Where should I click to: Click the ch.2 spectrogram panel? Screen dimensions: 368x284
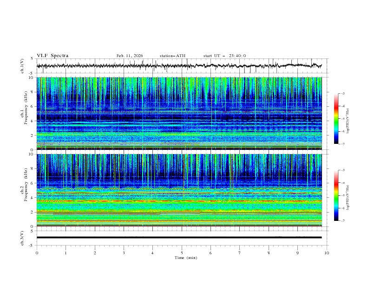tap(179, 190)
